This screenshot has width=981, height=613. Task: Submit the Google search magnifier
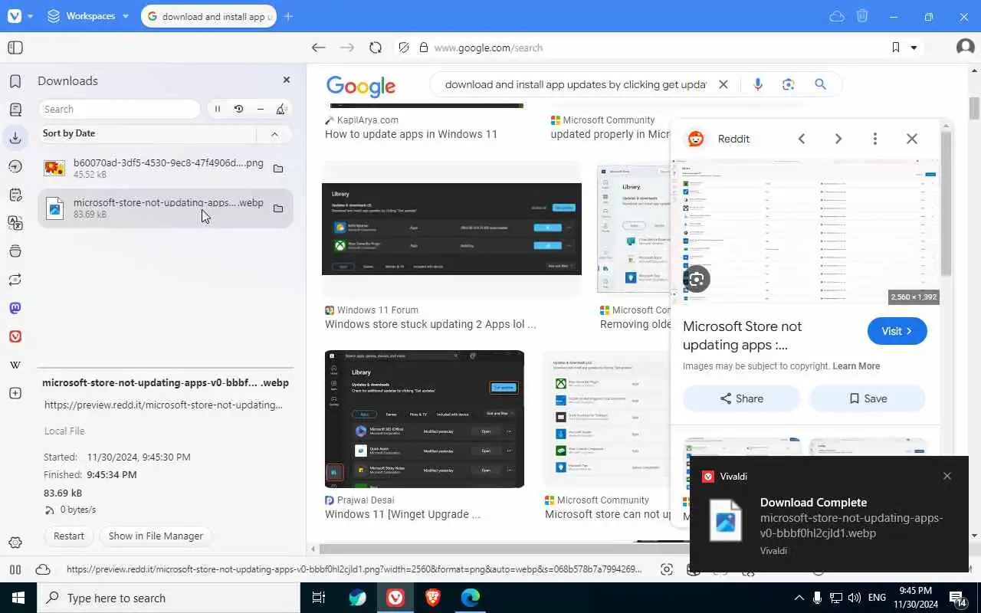[x=820, y=84]
